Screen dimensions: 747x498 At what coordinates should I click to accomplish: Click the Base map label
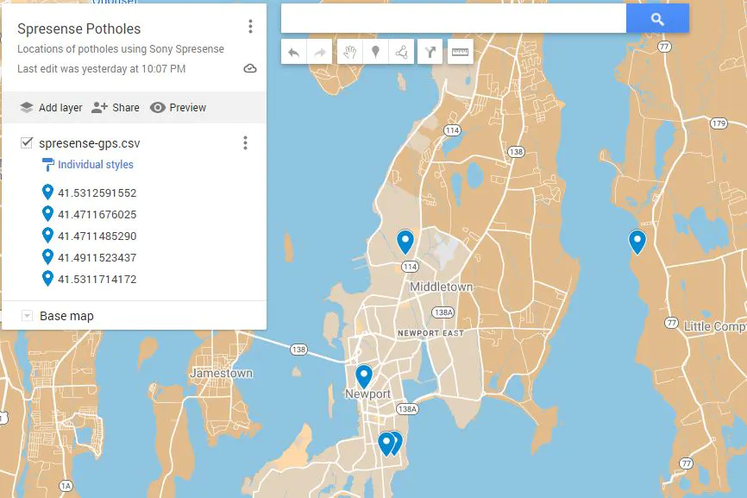pyautogui.click(x=66, y=316)
